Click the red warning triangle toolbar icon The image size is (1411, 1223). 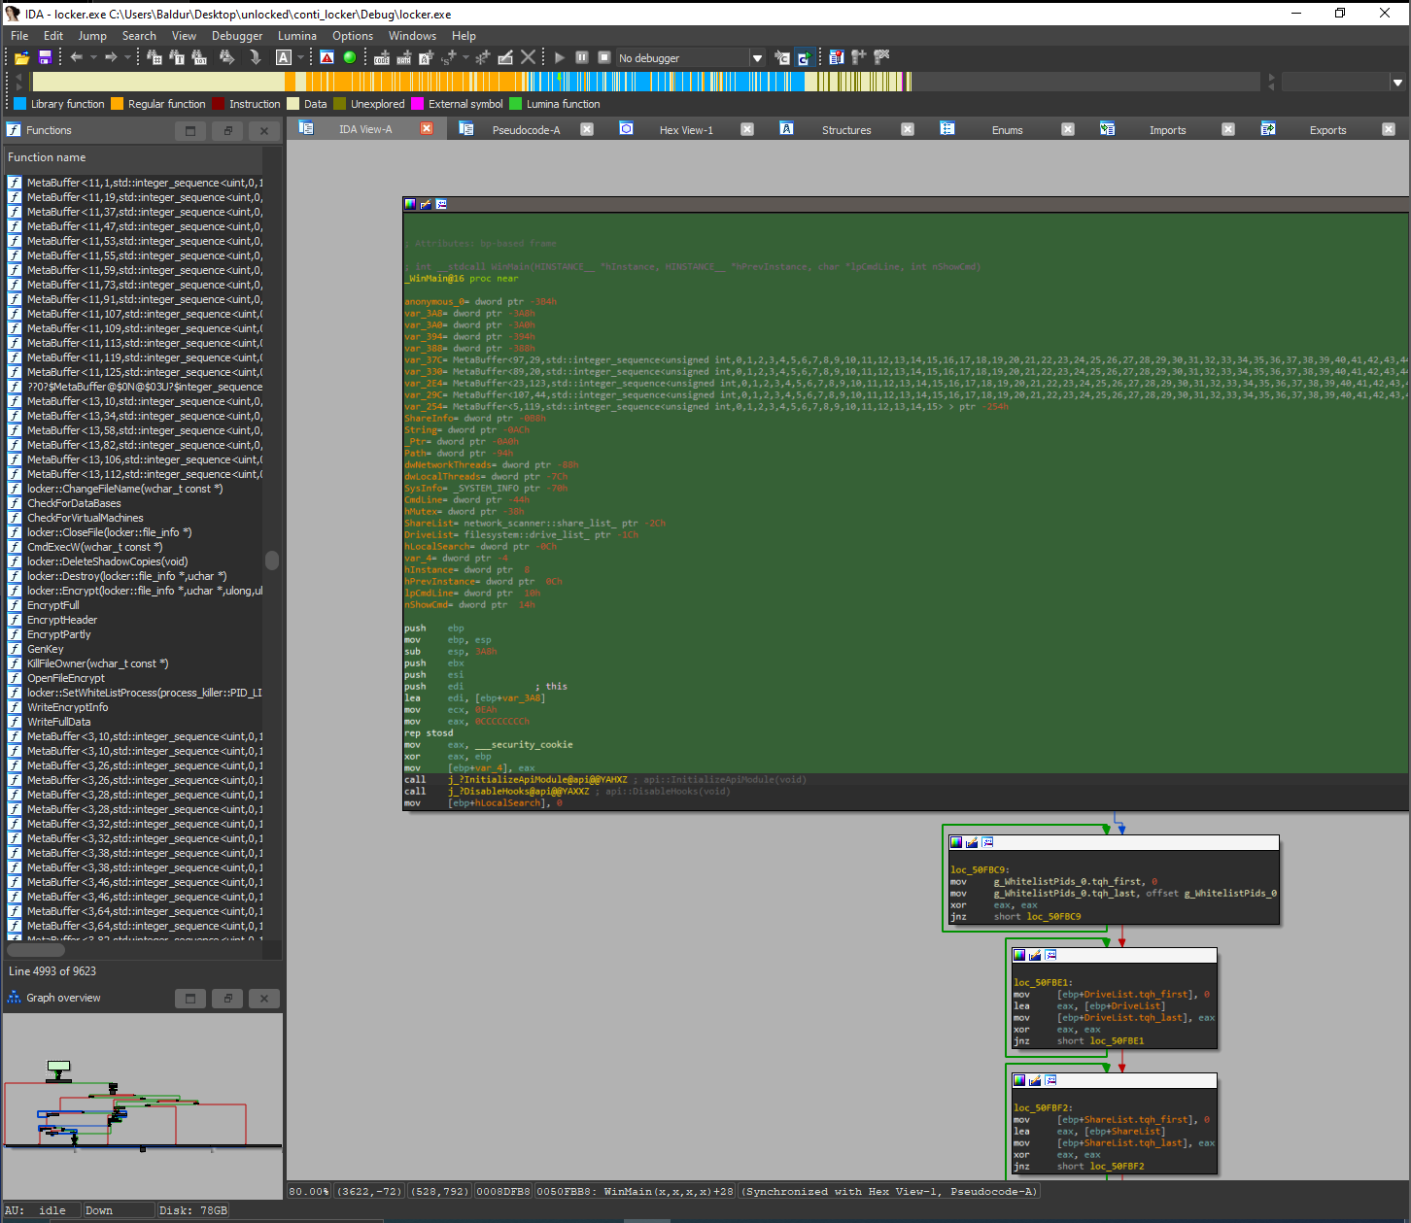click(x=327, y=58)
